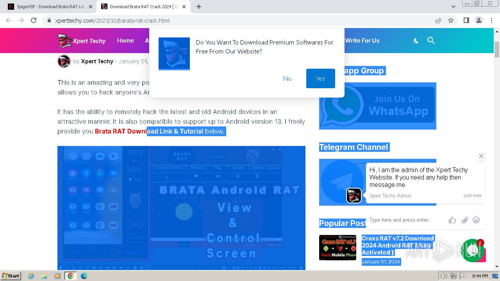The height and width of the screenshot is (281, 500).
Task: Share this page icon in address bar
Action: click(x=438, y=20)
